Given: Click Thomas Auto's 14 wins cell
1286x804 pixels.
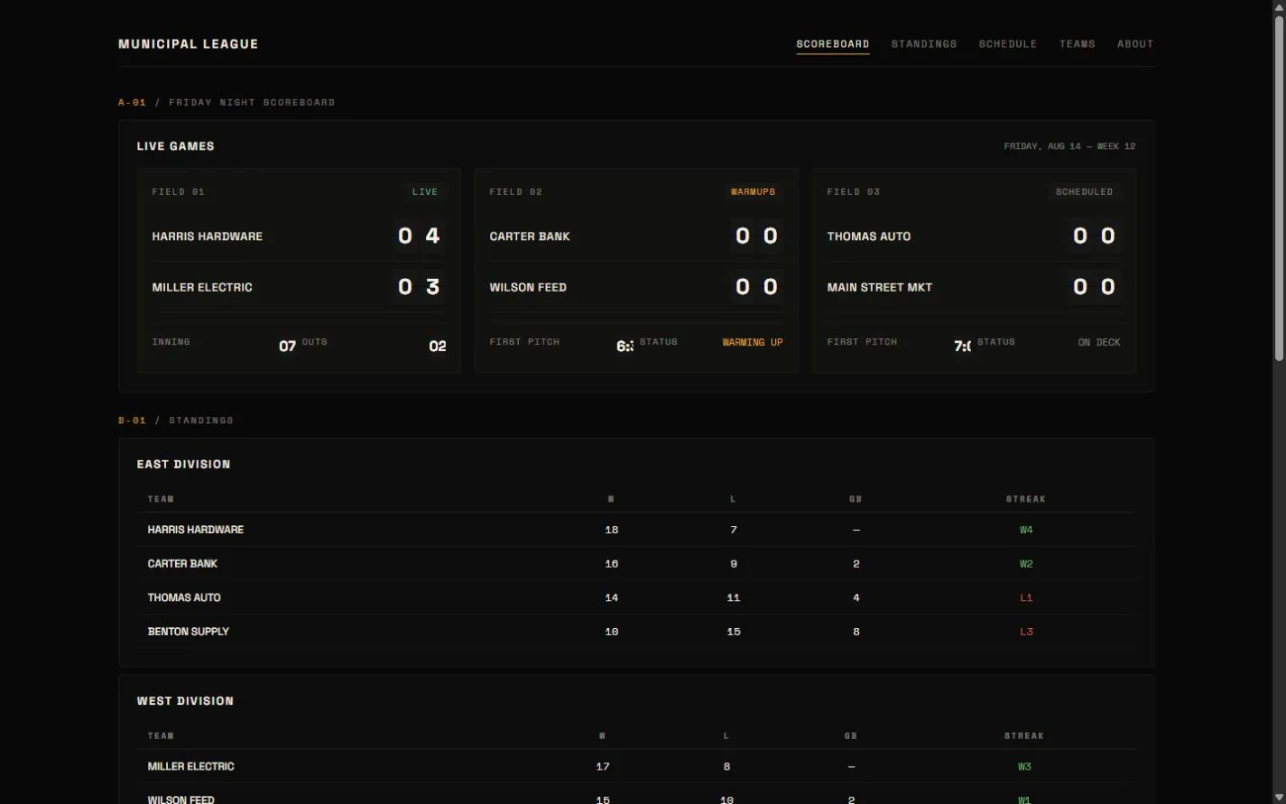Looking at the screenshot, I should pyautogui.click(x=612, y=597).
